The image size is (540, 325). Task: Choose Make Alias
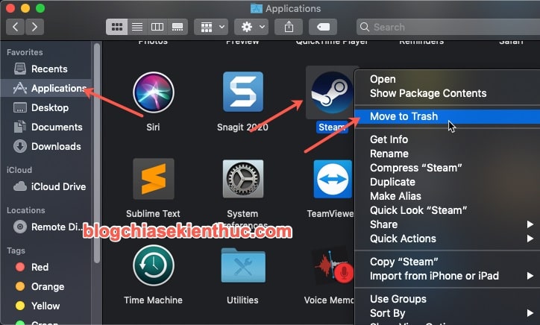(x=447, y=196)
